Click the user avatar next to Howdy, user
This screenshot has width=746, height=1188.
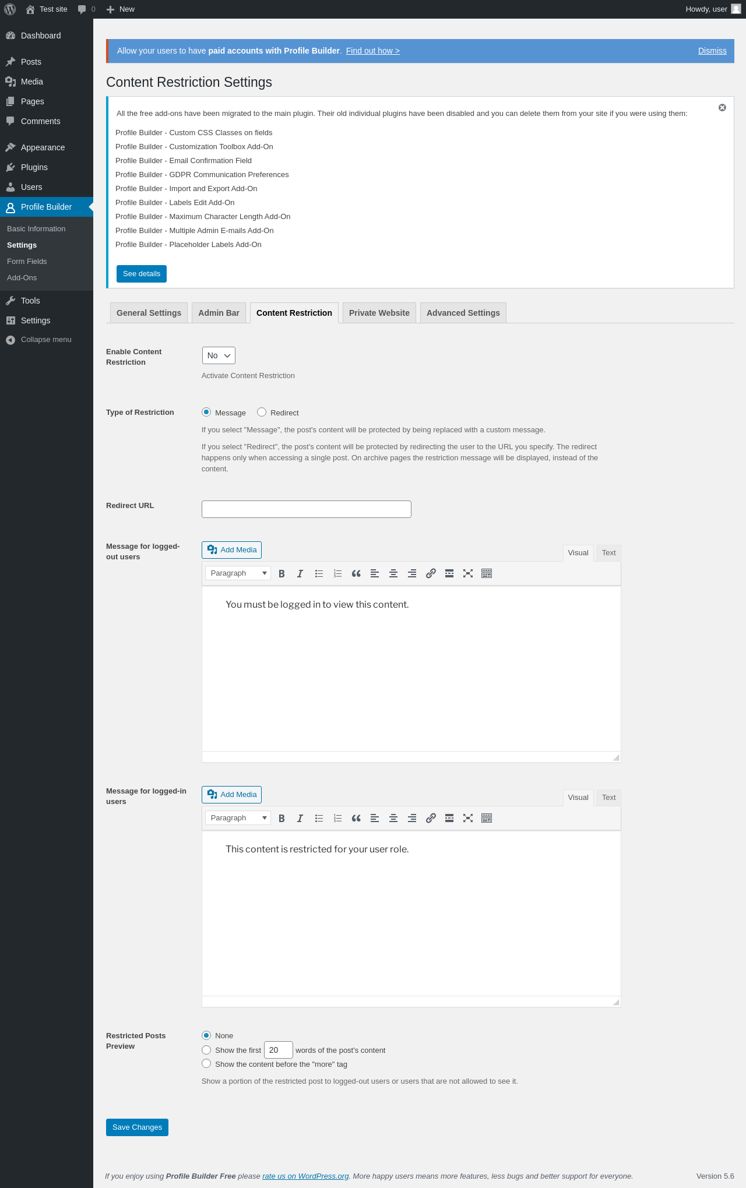[x=736, y=9]
